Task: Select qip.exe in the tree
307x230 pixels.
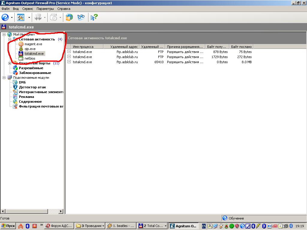Action: [30, 49]
